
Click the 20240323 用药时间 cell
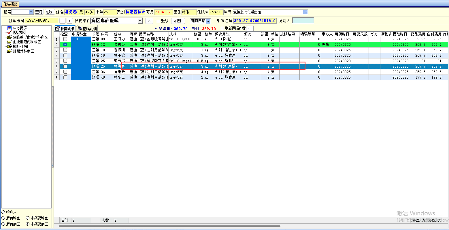[x=343, y=61]
